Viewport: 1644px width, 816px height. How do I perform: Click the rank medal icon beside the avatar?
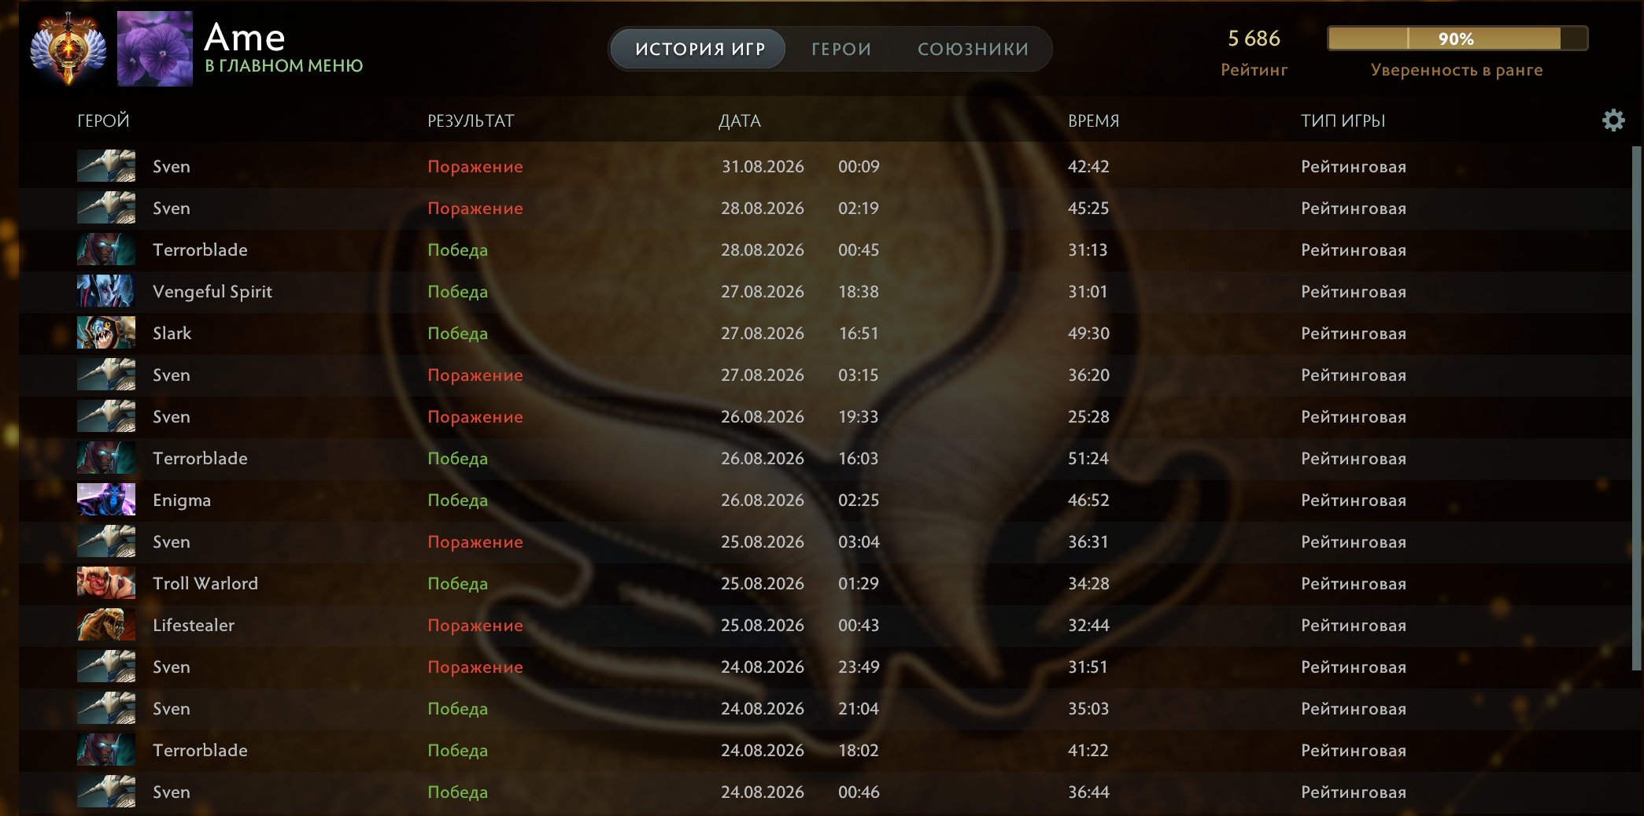tap(68, 48)
